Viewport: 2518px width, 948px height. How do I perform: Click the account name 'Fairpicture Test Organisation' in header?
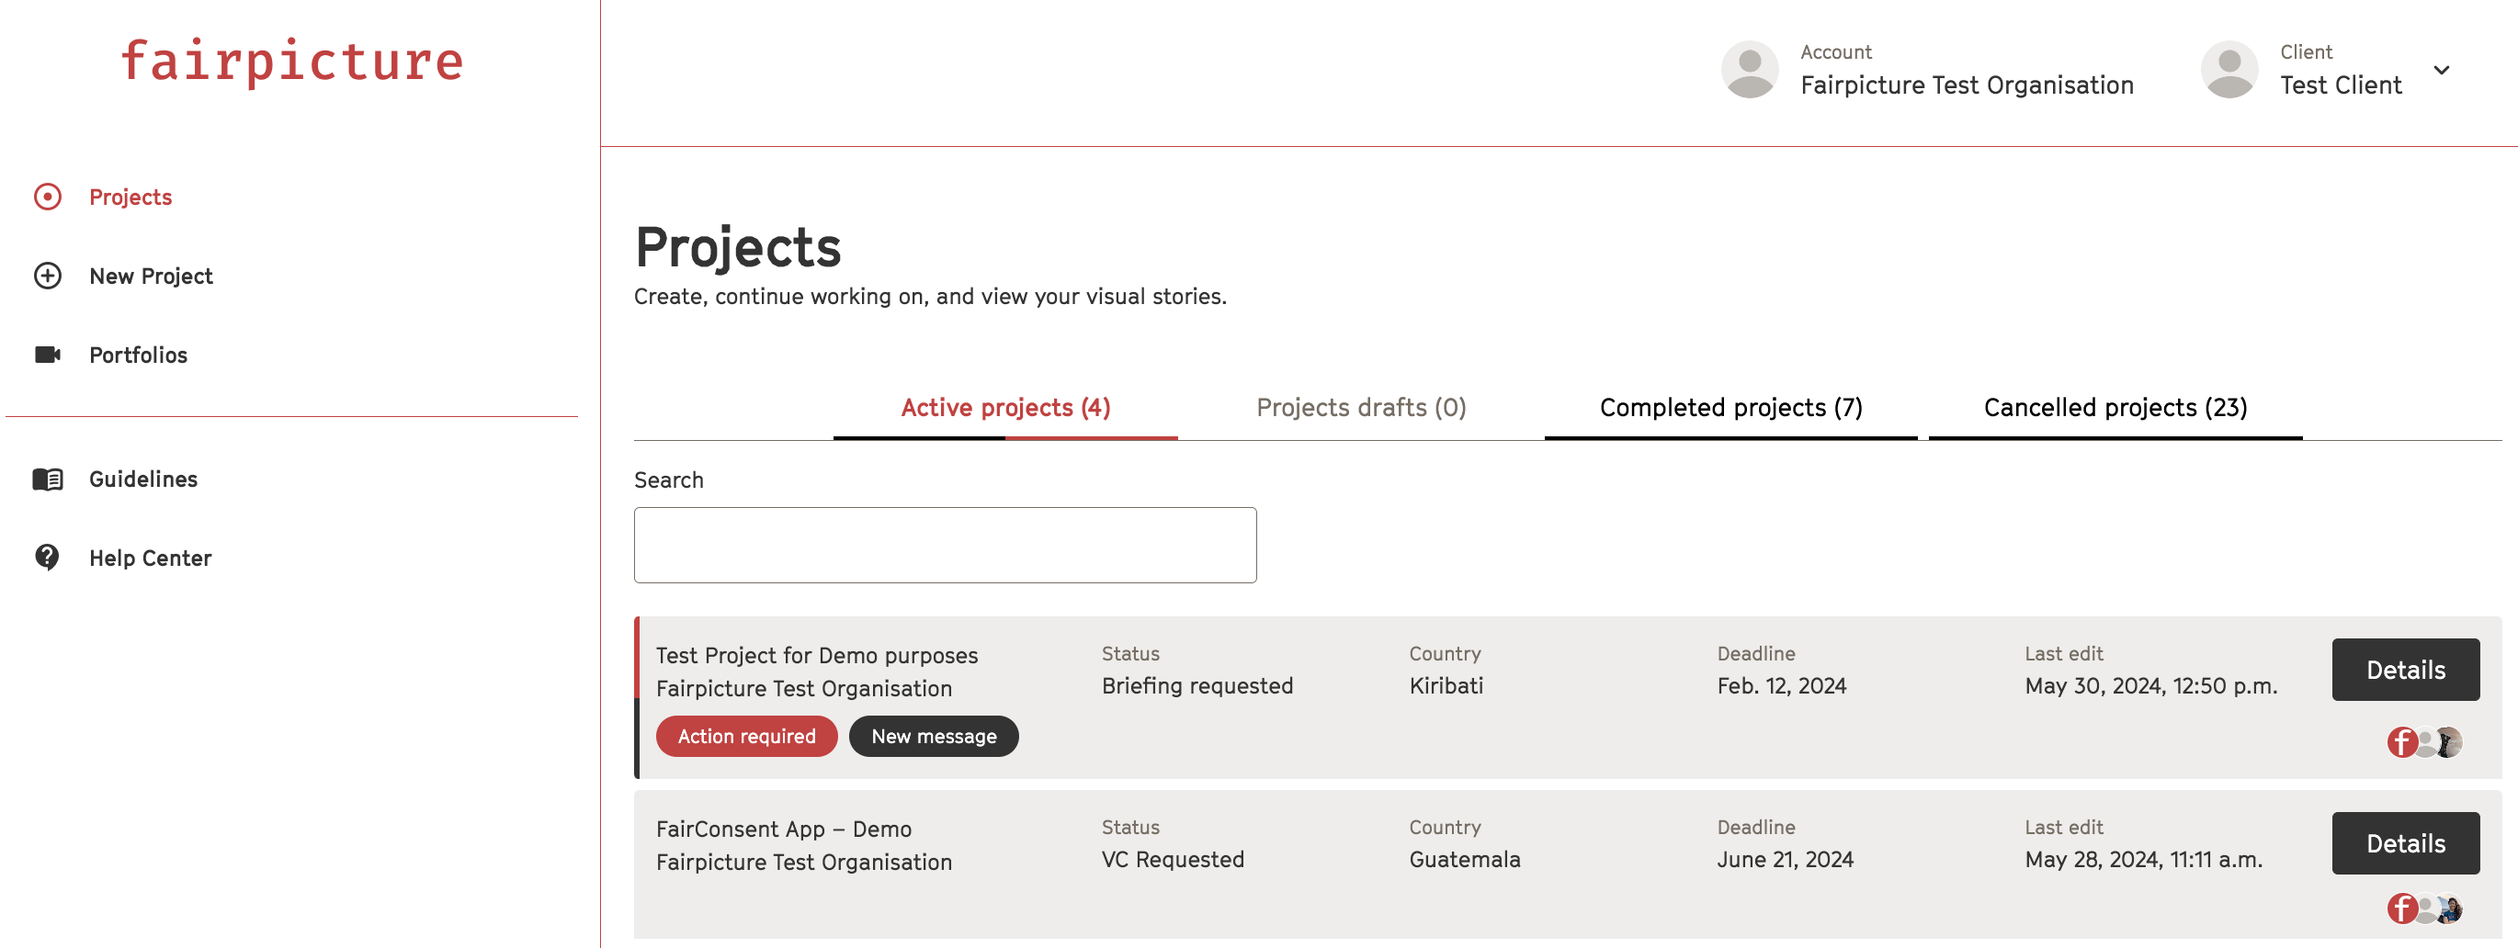click(x=1967, y=85)
